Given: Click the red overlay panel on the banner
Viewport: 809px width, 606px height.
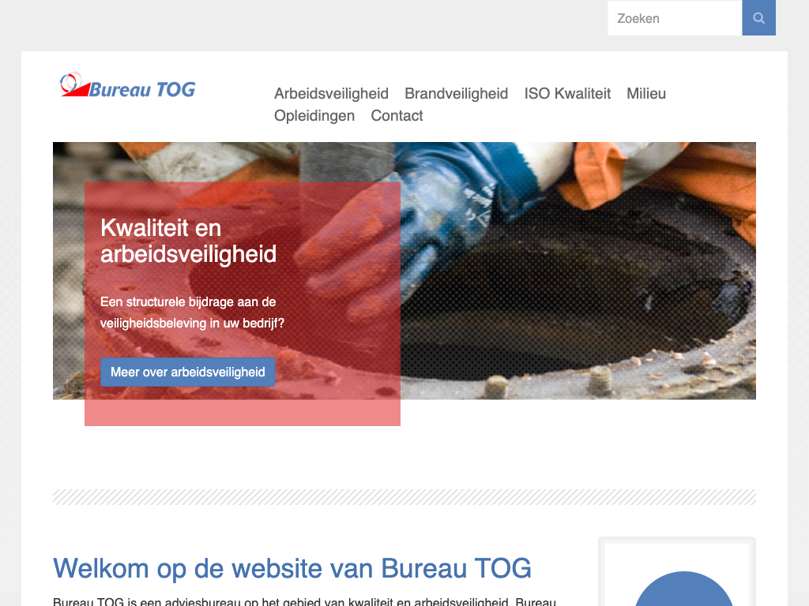Looking at the screenshot, I should click(x=243, y=304).
